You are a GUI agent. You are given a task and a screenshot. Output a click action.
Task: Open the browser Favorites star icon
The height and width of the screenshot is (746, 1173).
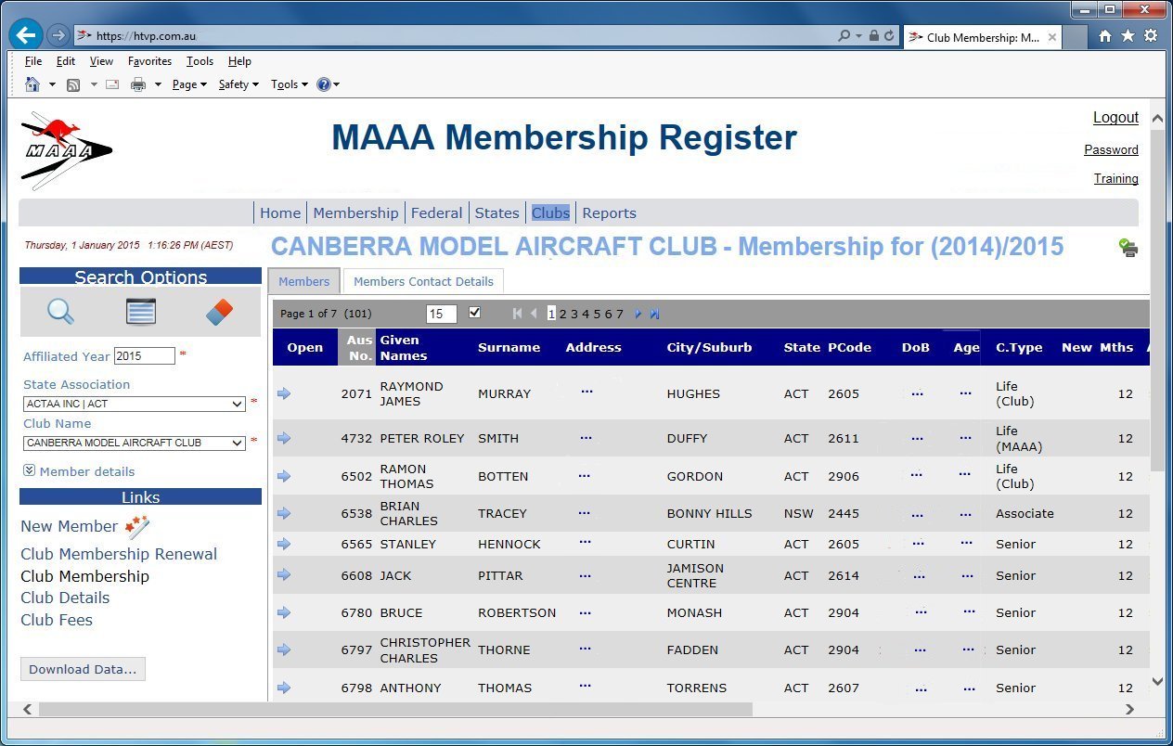[1128, 36]
